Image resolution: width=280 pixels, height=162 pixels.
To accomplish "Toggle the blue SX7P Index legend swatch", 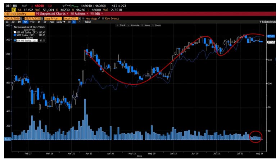I will [x=15, y=35].
